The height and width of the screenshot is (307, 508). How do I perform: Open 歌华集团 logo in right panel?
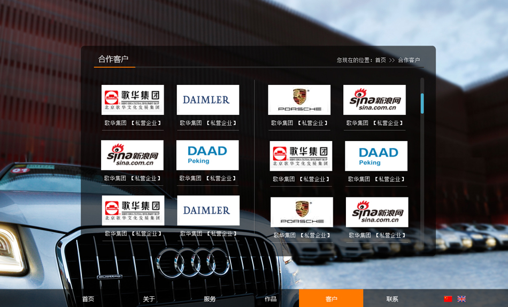(x=301, y=156)
